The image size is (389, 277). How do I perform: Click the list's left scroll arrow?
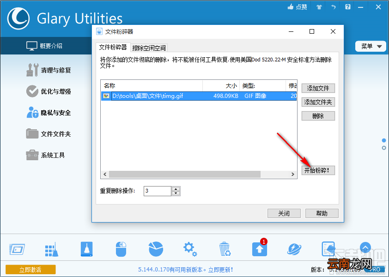click(105, 175)
